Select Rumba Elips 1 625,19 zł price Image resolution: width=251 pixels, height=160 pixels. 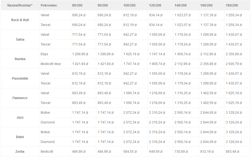pyautogui.click(x=131, y=54)
